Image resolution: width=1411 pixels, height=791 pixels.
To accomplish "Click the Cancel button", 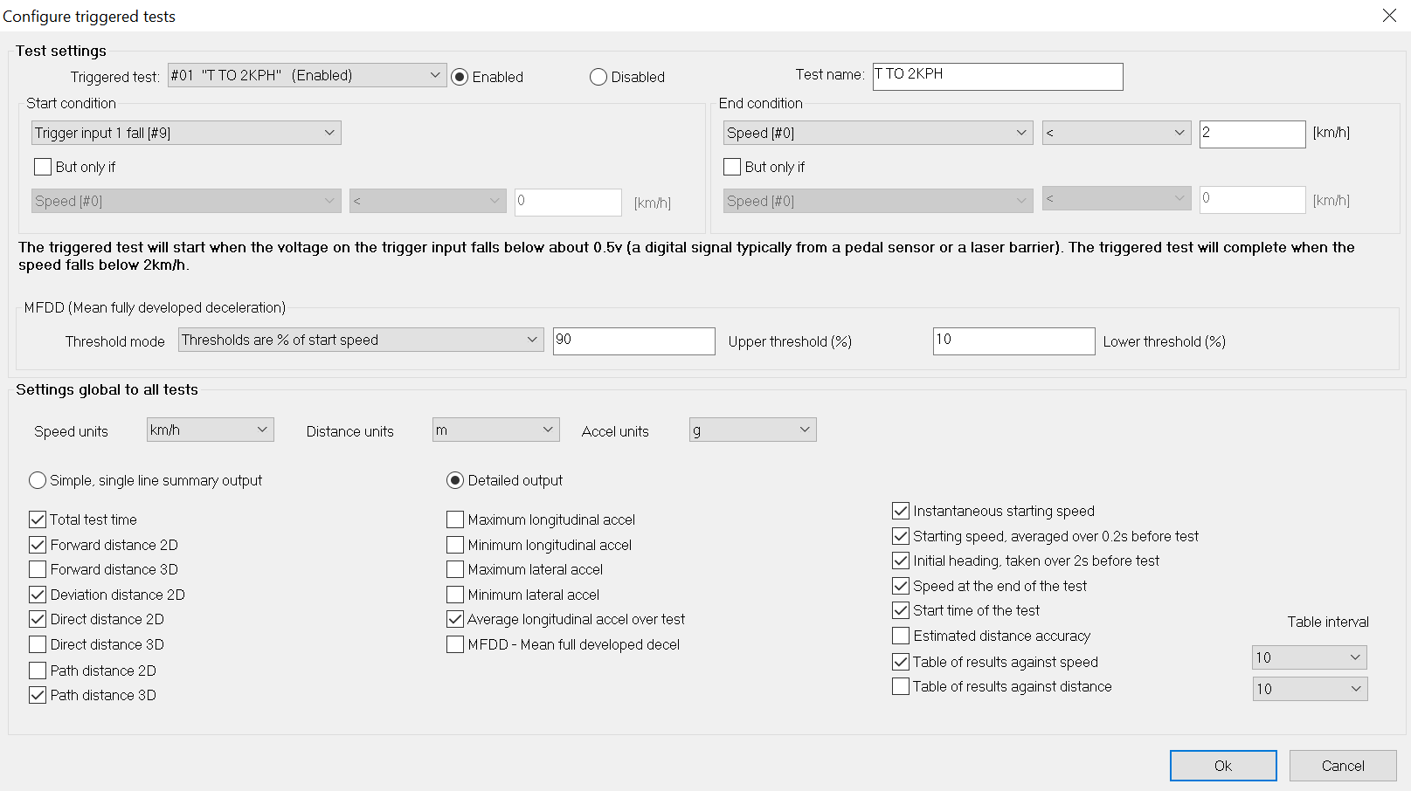I will pyautogui.click(x=1342, y=766).
